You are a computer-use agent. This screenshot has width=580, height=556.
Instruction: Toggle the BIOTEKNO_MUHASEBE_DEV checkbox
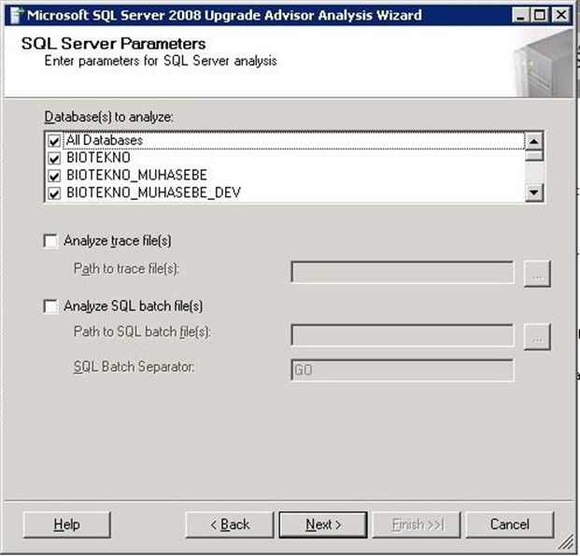click(x=54, y=193)
